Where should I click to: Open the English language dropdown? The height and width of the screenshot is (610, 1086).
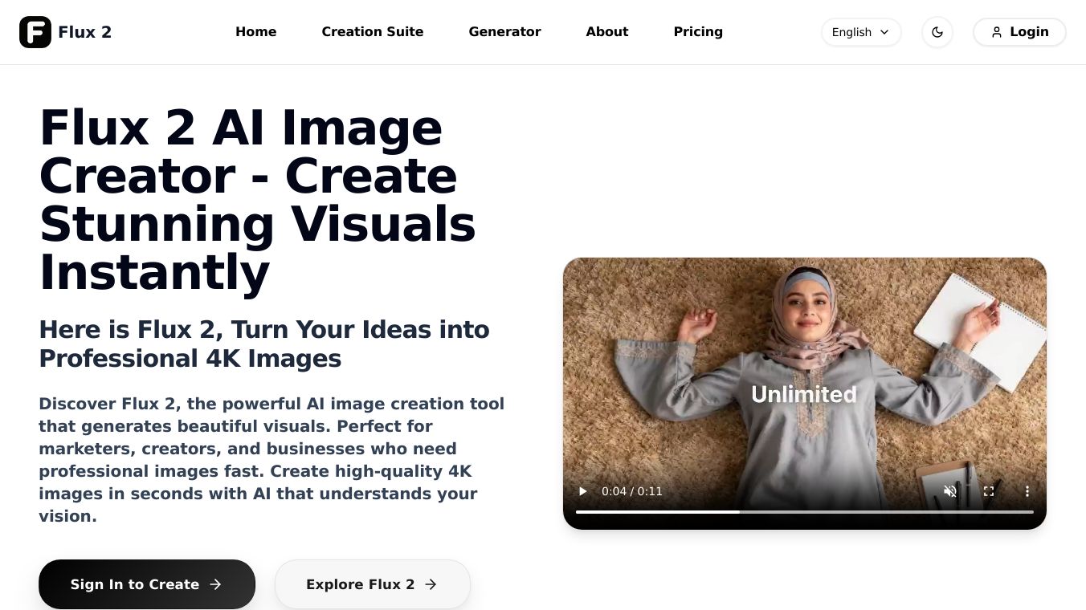point(861,32)
